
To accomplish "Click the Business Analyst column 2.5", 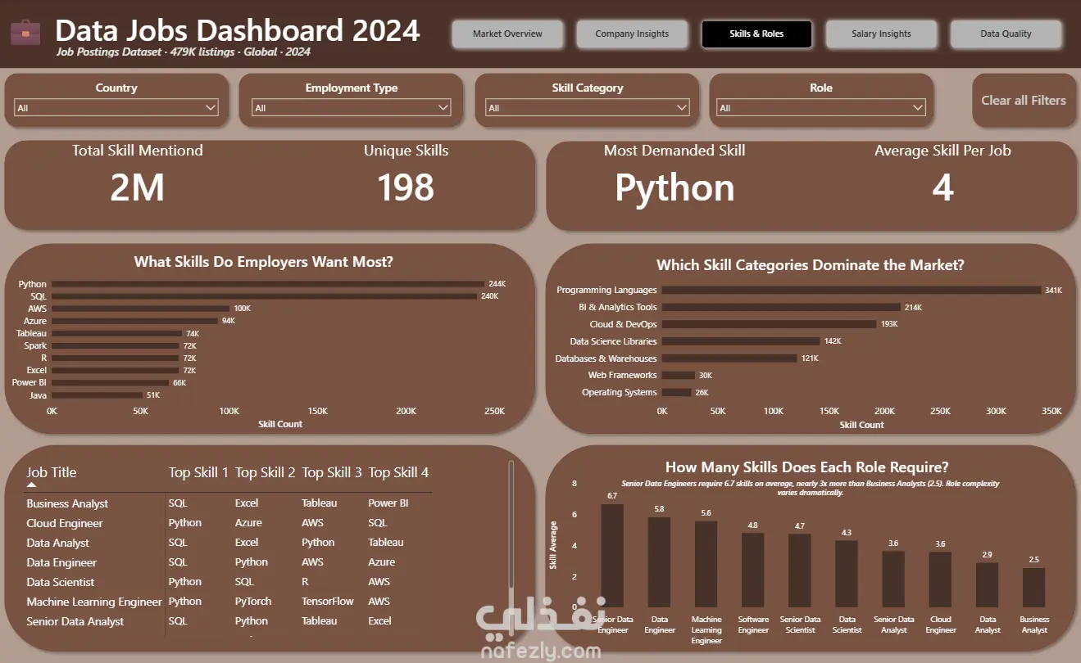I will pyautogui.click(x=1033, y=588).
